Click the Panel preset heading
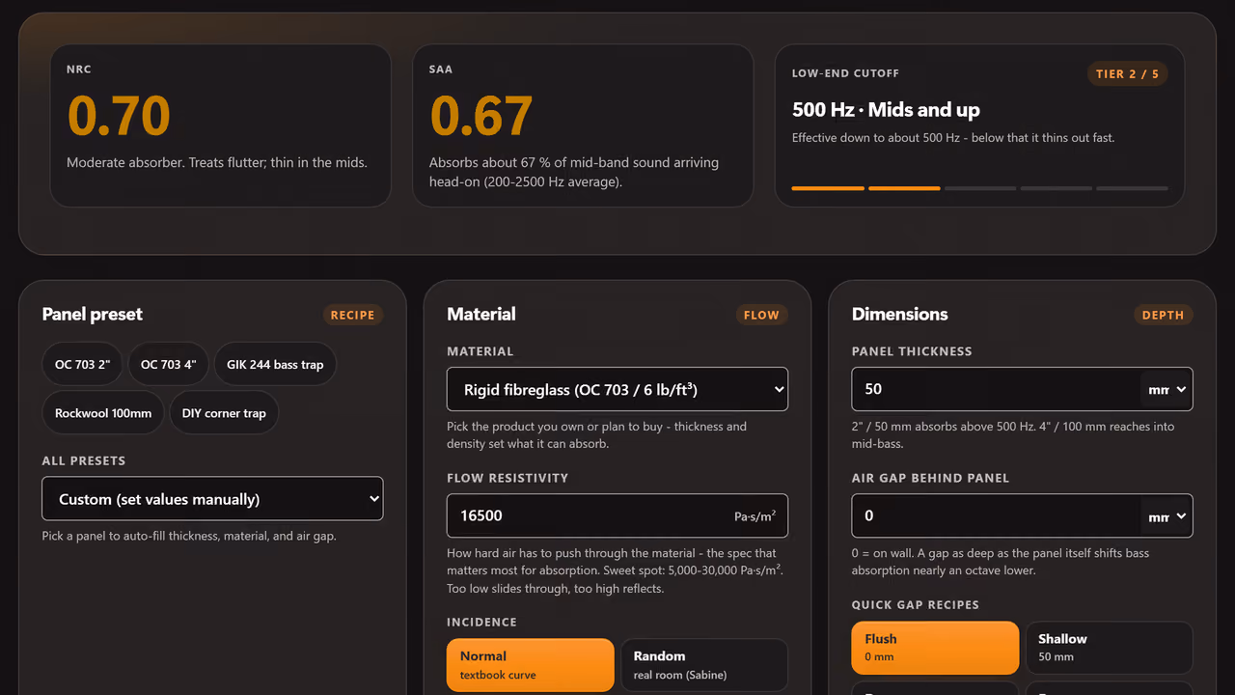 coord(92,314)
